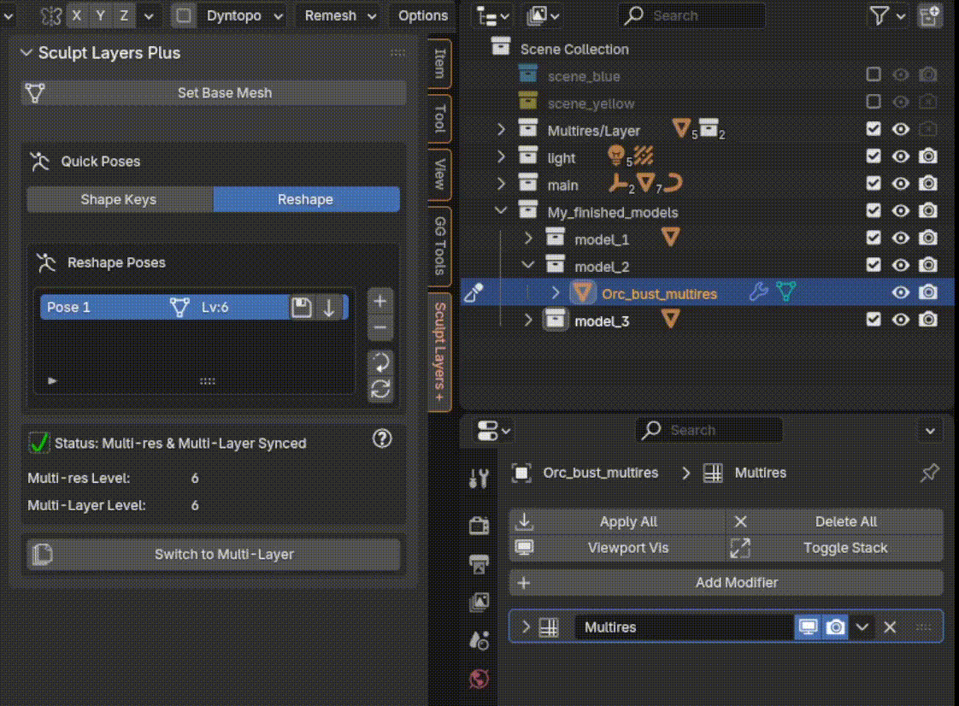Viewport: 959px width, 706px height.
Task: Remove reshape pose with minus
Action: pyautogui.click(x=379, y=328)
